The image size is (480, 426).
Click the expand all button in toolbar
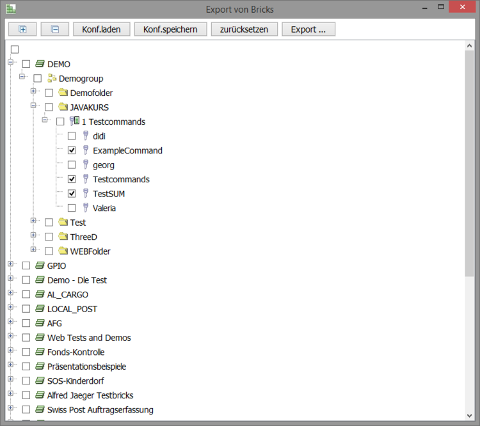tap(23, 29)
